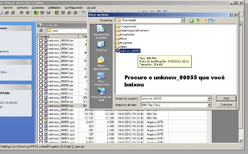
Task: Check the unknow_00058.bin checkbox
Action: 41,118
